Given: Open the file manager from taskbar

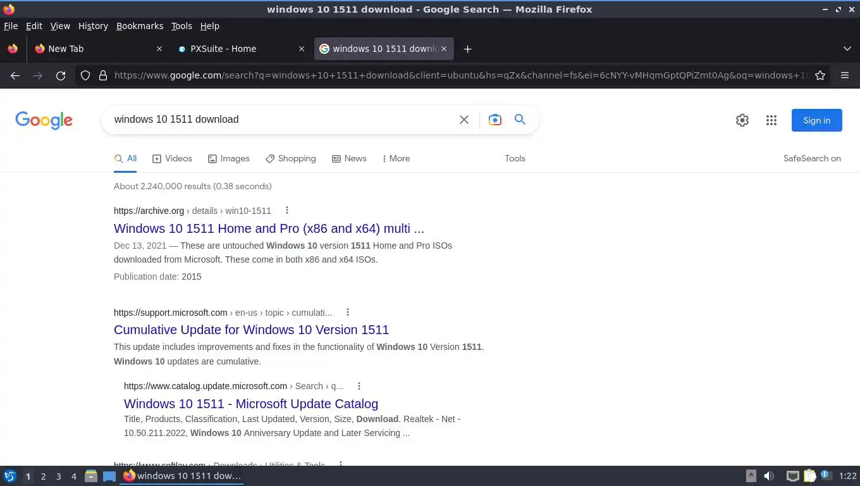Looking at the screenshot, I should 91,476.
